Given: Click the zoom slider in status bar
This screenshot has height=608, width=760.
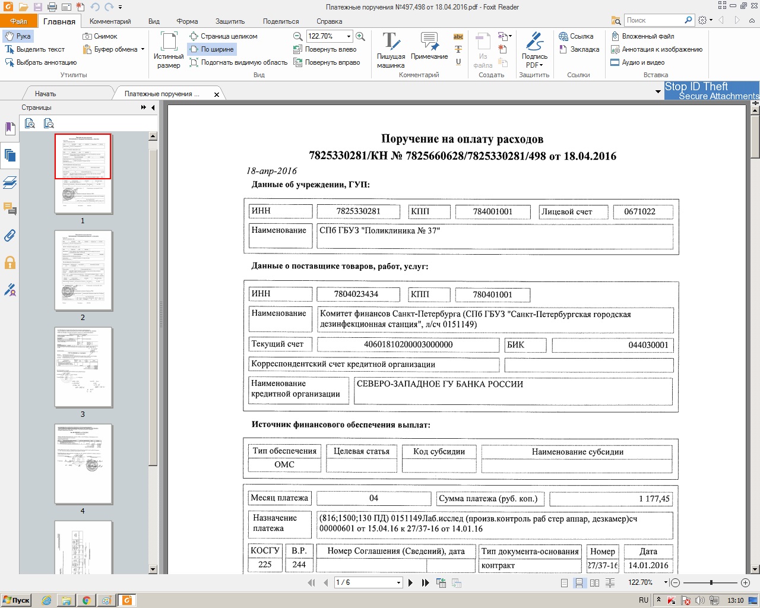Looking at the screenshot, I should click(711, 583).
